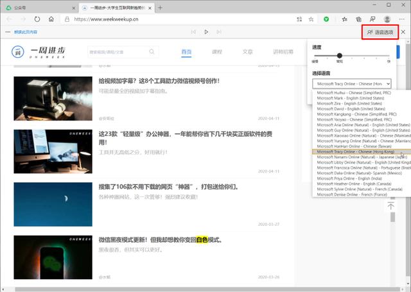Click the moon night-sky article thumbnail
The image size is (411, 292).
[x=53, y=204]
